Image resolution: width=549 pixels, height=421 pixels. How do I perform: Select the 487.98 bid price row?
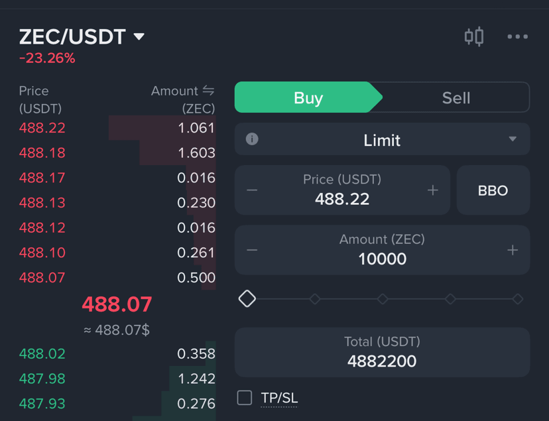tap(117, 379)
